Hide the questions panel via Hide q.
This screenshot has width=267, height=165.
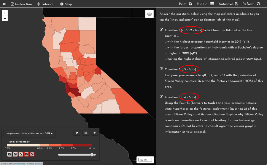(x=205, y=4)
